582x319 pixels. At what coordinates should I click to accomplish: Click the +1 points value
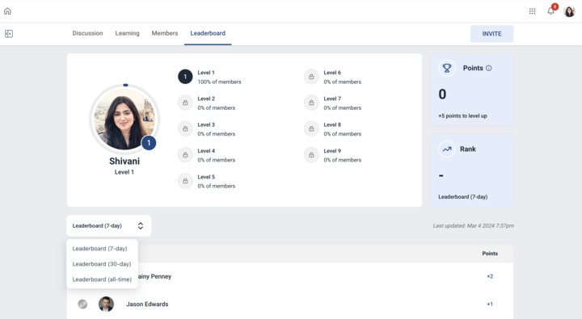(490, 304)
